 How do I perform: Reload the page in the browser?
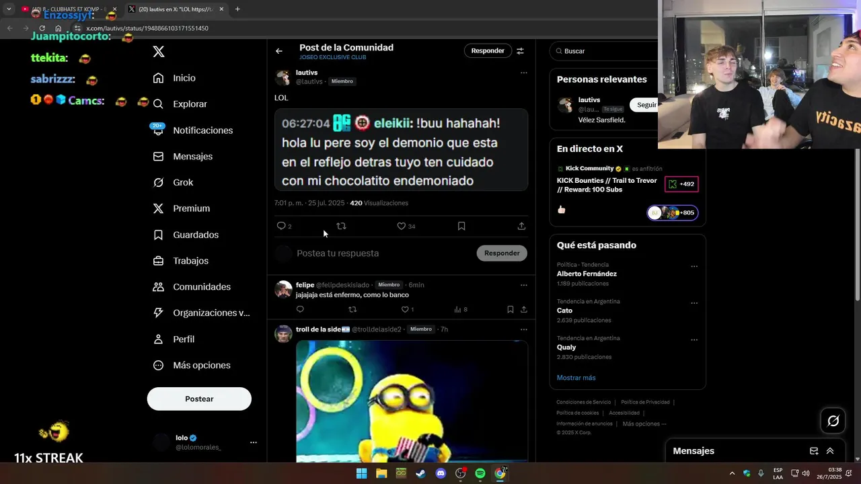tap(42, 28)
